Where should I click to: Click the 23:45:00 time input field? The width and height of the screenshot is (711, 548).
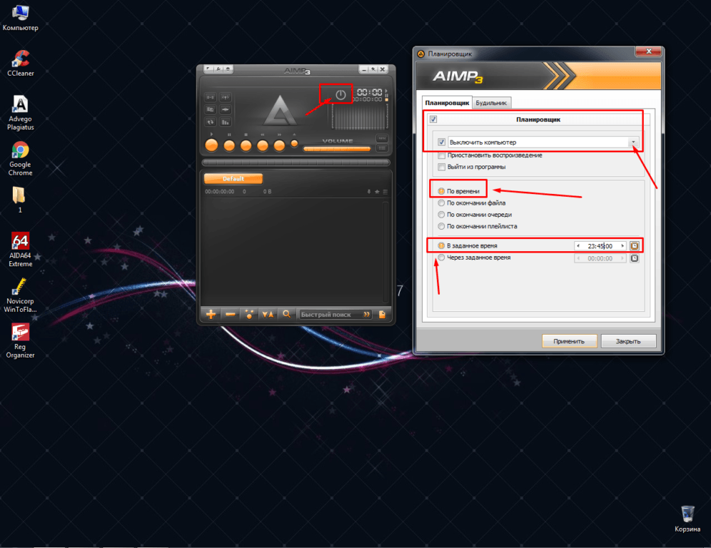pos(600,246)
